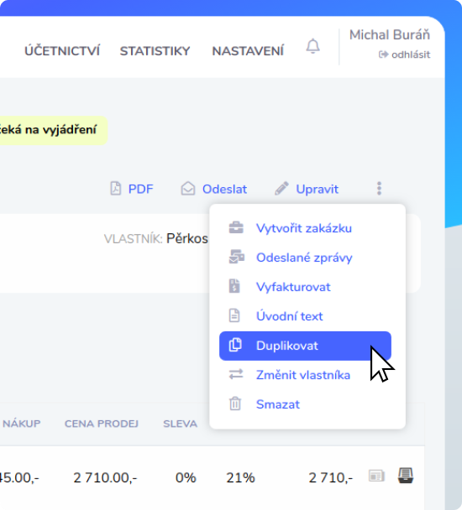Open the STATISTIKY navigation tab
Screen dimensions: 462x510
click(x=155, y=51)
